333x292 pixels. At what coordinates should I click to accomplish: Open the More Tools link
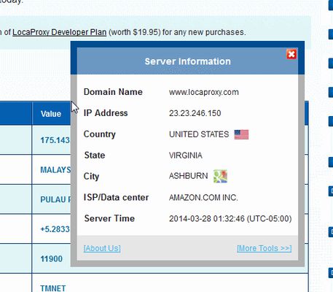pyautogui.click(x=265, y=248)
